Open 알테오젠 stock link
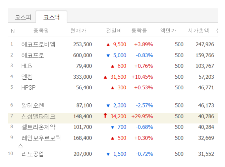The image size is (225, 167). pyautogui.click(x=33, y=105)
